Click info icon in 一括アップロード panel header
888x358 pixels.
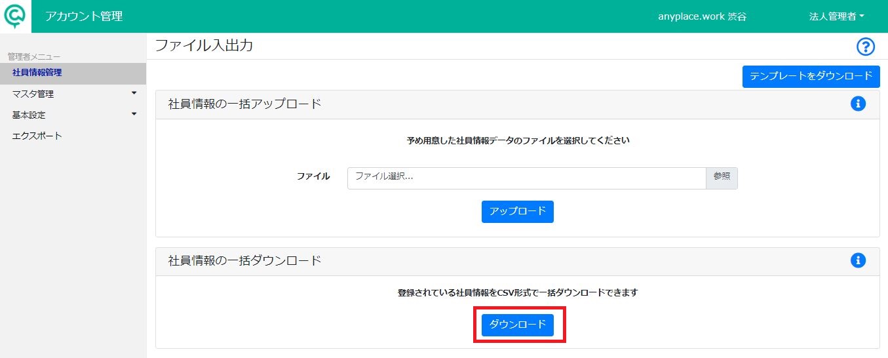[858, 104]
